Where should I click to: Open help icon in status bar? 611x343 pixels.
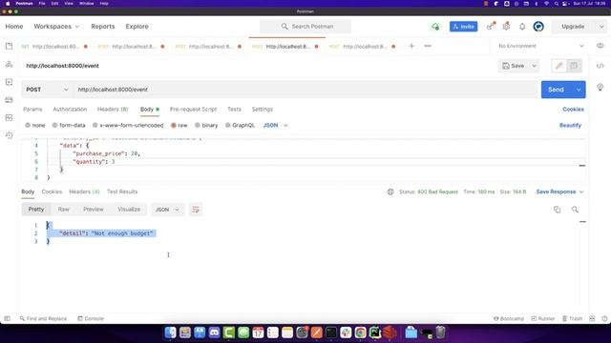click(x=604, y=318)
